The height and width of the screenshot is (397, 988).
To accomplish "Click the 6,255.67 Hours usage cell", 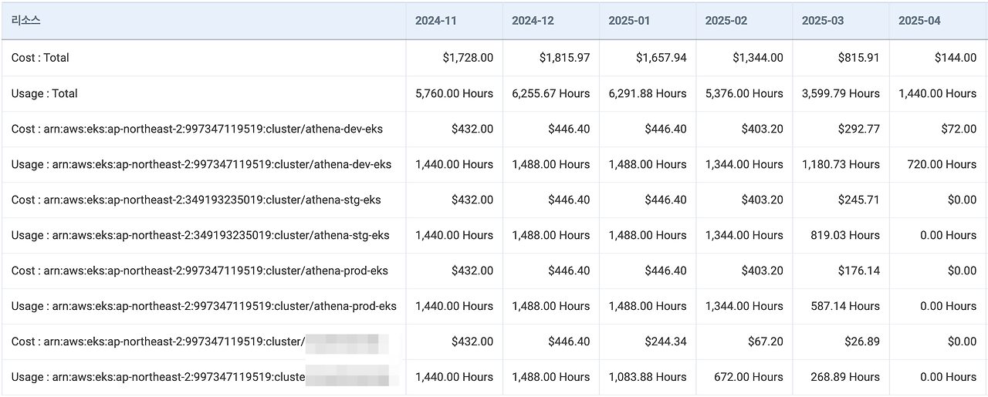I will [x=550, y=93].
